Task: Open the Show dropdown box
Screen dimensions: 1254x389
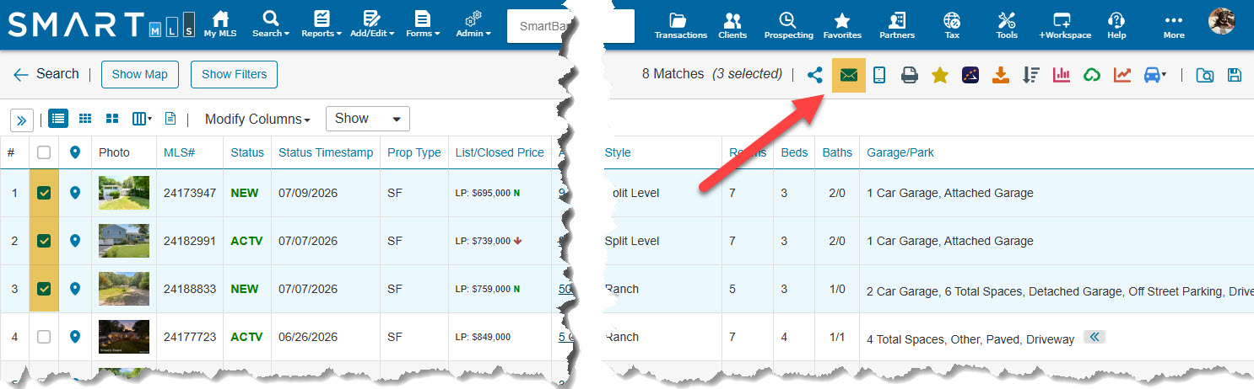Action: 368,119
